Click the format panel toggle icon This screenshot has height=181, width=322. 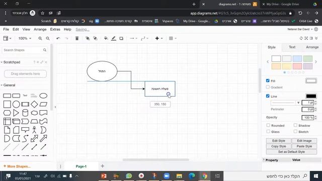(x=311, y=38)
